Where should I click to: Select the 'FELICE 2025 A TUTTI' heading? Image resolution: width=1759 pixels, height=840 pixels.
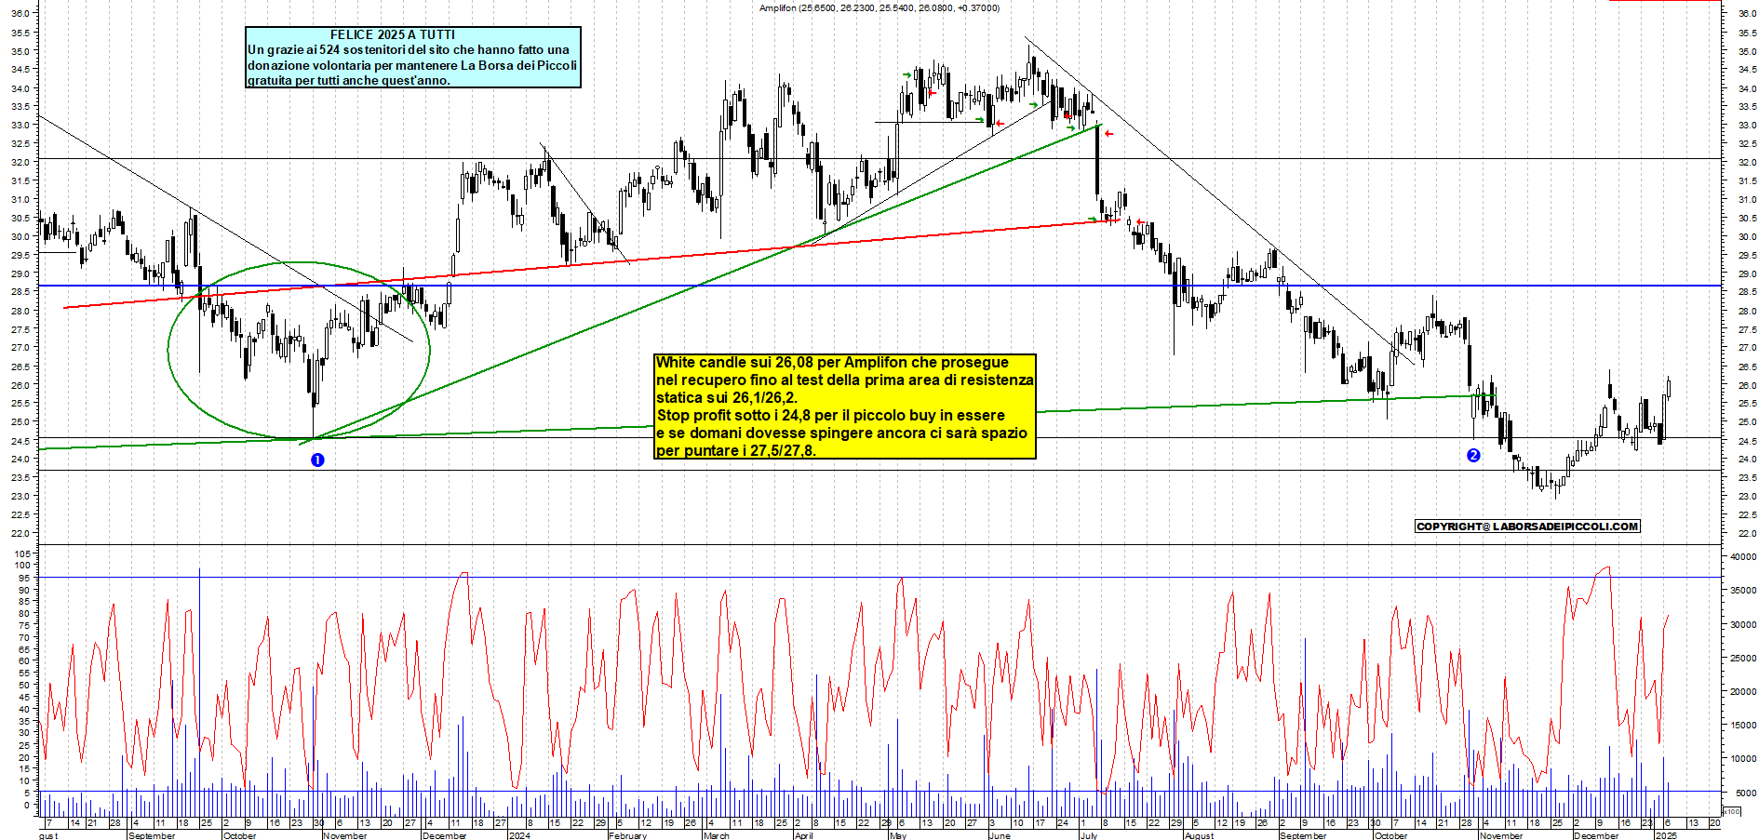click(393, 34)
